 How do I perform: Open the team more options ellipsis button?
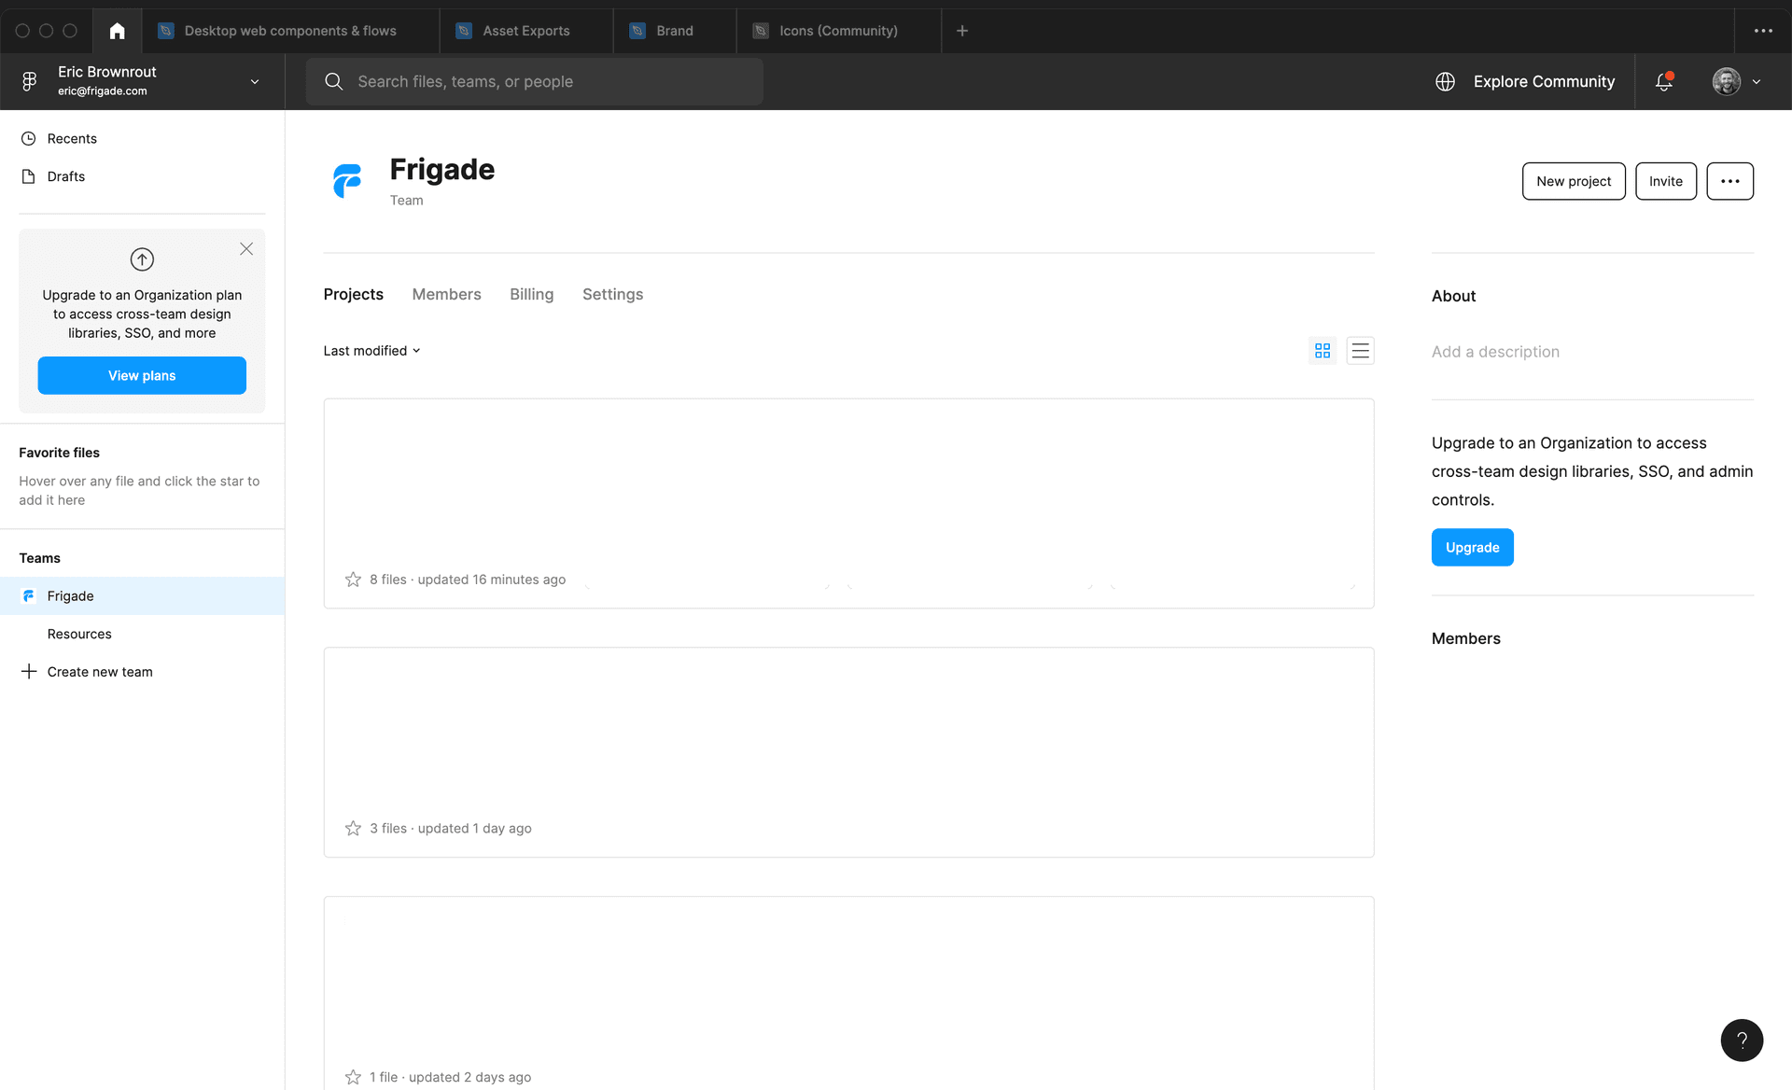[1729, 181]
